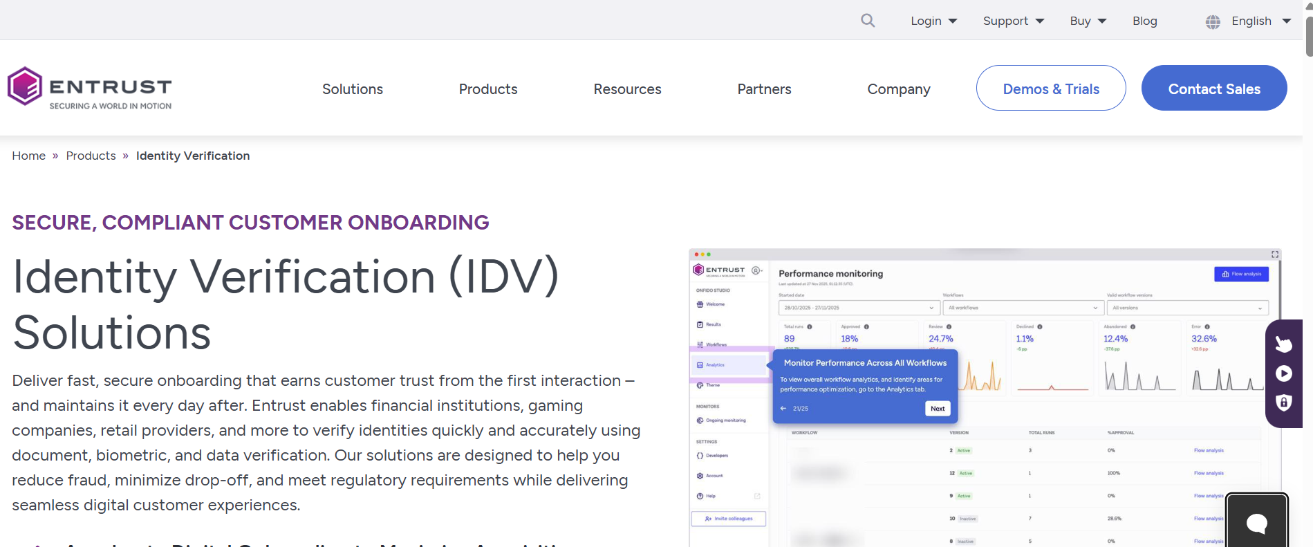Select Theme in the demo sidebar
Screen dimensions: 1313x547
pyautogui.click(x=709, y=385)
